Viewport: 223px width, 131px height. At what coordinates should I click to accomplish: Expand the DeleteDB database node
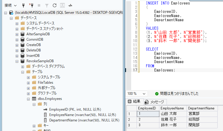17,51
